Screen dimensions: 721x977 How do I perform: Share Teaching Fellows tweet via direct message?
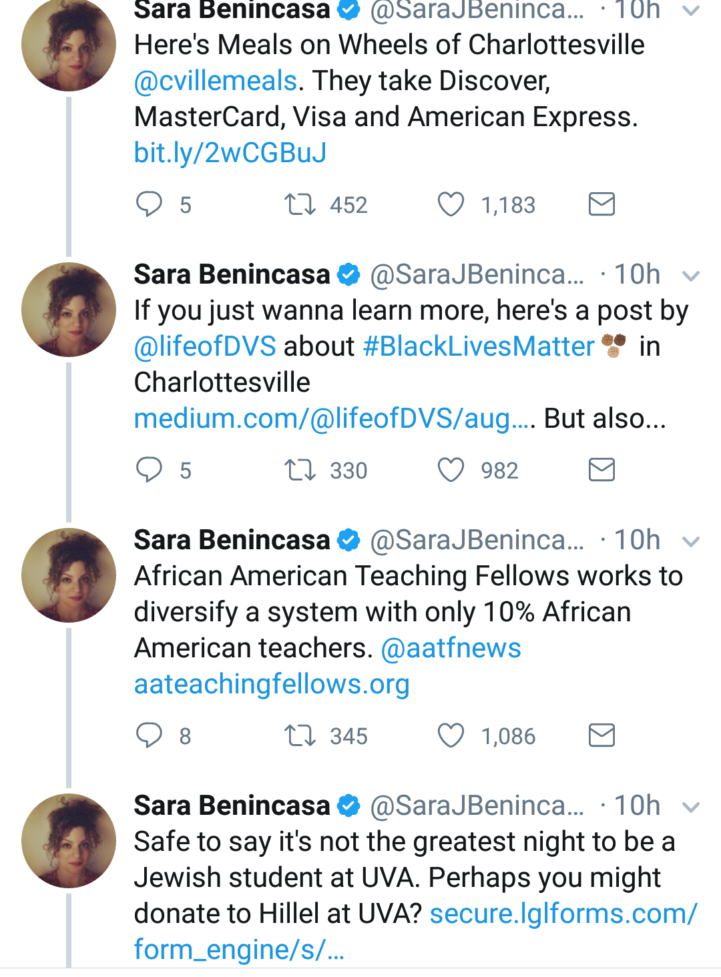click(602, 735)
